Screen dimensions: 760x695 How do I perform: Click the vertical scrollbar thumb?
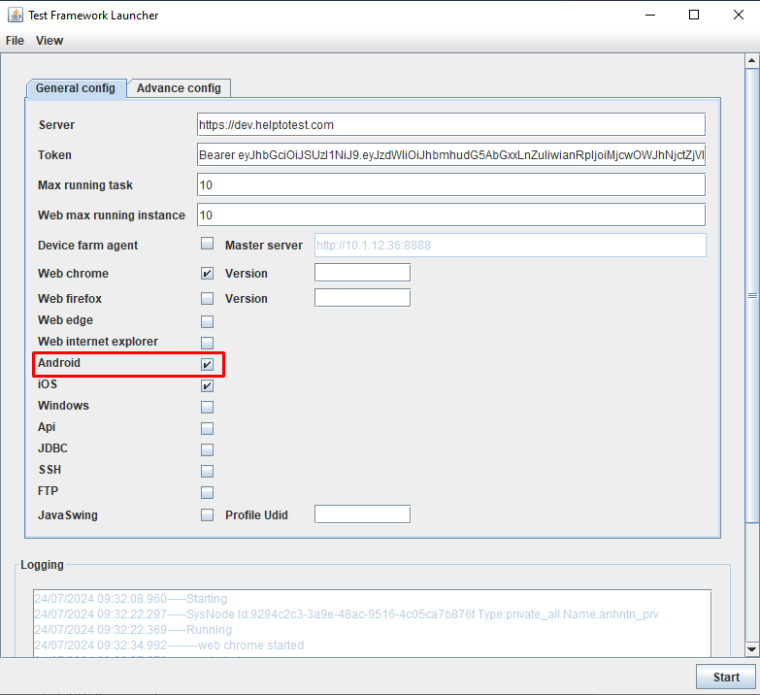[752, 296]
